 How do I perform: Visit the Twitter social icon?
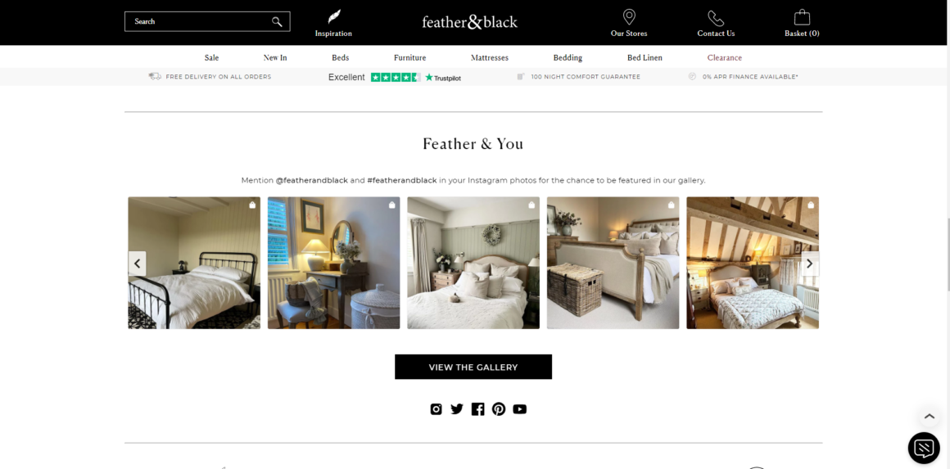tap(457, 409)
